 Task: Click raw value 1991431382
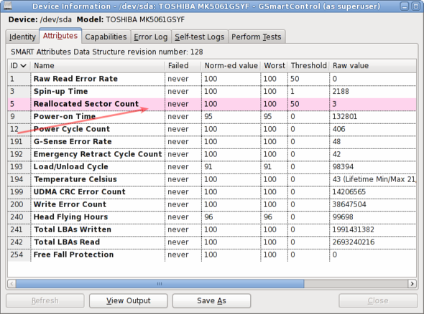[x=353, y=229]
